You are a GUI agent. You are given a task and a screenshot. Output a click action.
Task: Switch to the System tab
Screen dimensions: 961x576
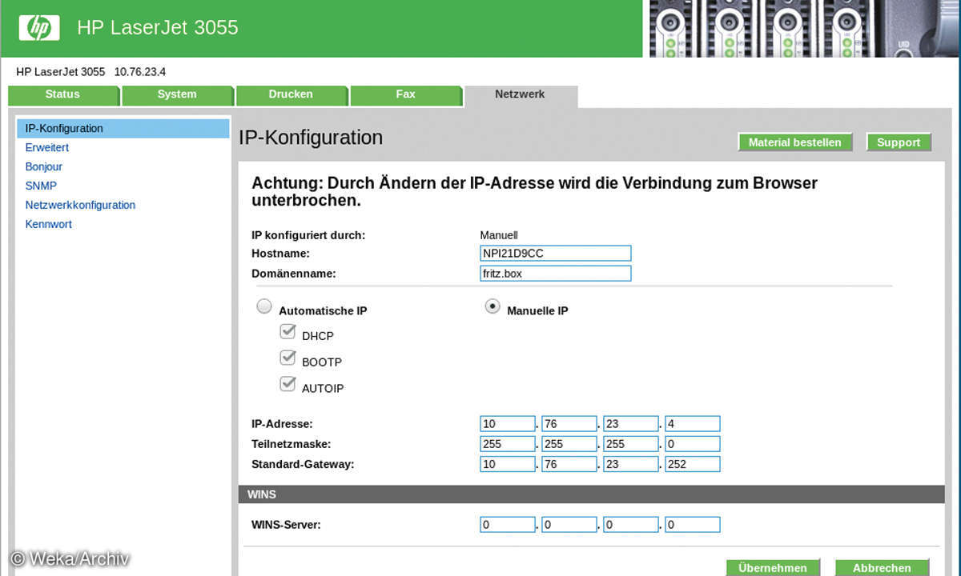(177, 95)
